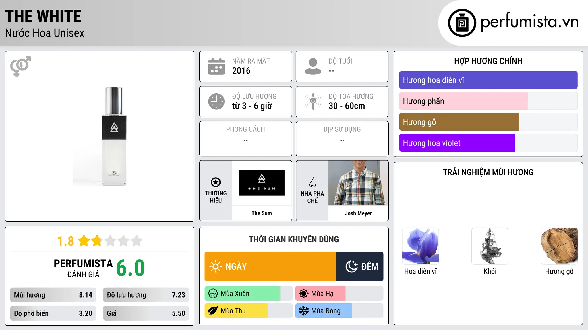588x330 pixels.
Task: Click the "30 - 60cm" sillage value
Action: (x=347, y=106)
